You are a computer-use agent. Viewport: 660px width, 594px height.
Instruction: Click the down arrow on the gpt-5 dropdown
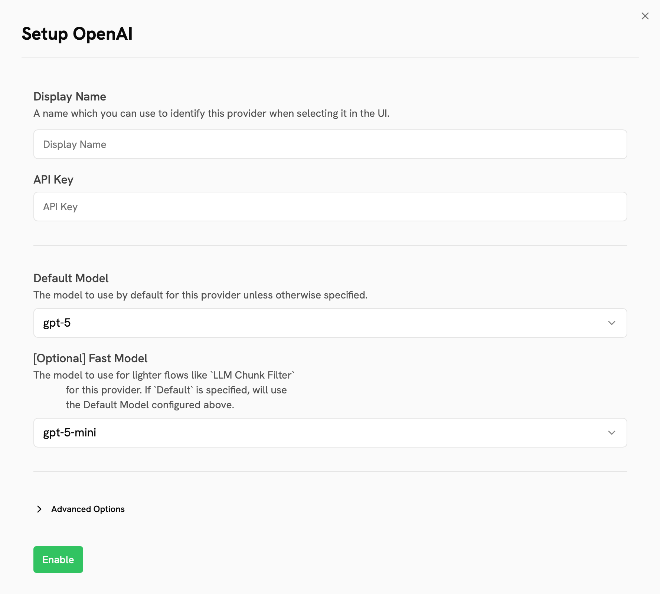pyautogui.click(x=612, y=323)
